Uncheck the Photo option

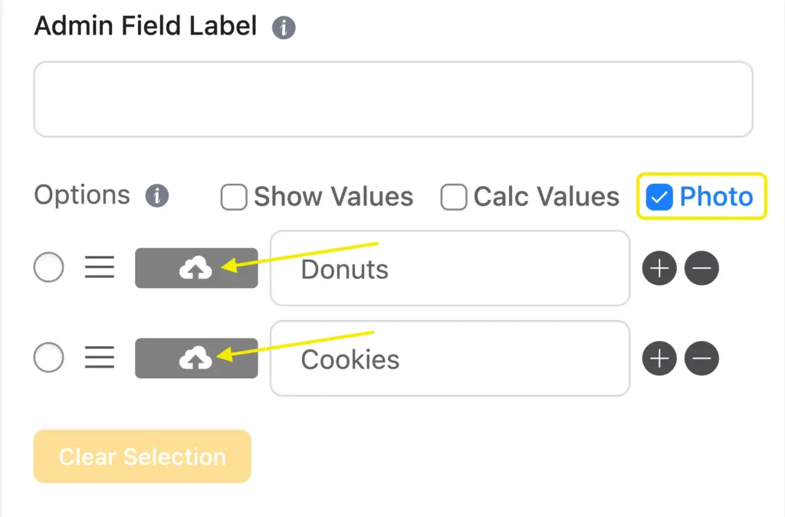[659, 197]
